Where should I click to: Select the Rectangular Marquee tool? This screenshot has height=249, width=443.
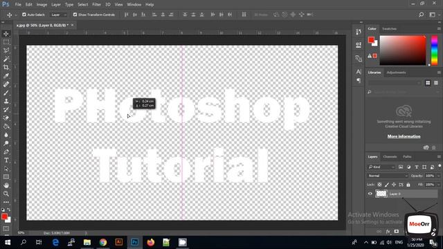[6, 42]
